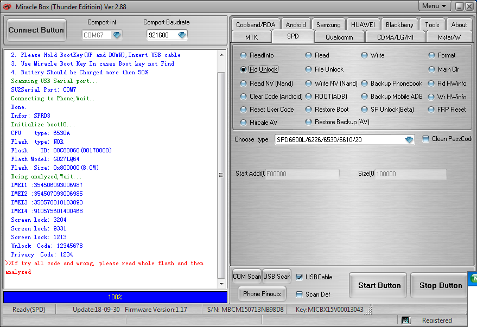Switch to the MTK tab

click(x=251, y=37)
